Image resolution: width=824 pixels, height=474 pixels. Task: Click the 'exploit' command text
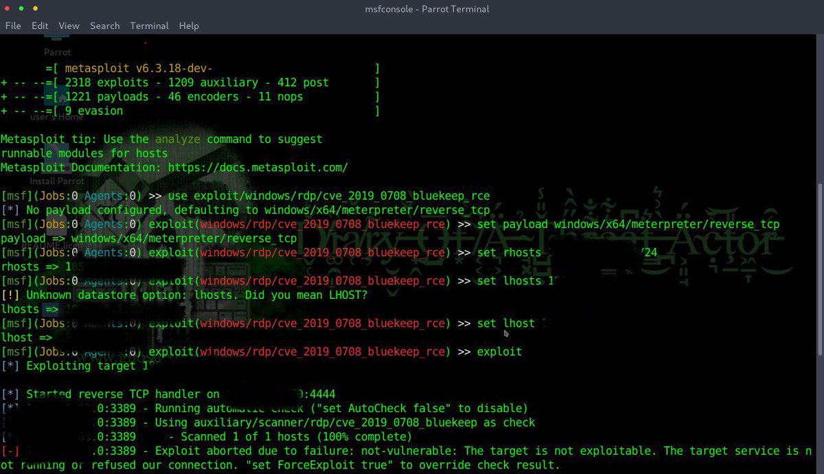[x=499, y=351]
